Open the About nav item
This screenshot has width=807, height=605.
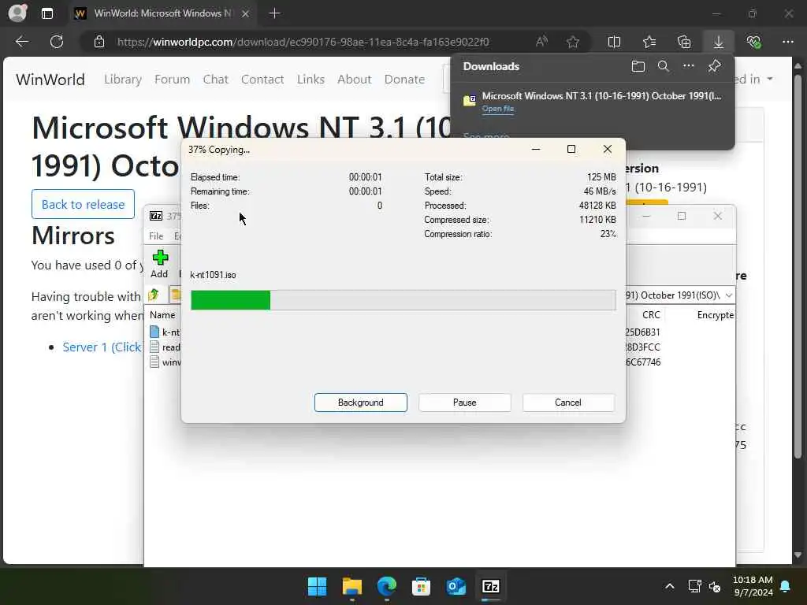point(354,80)
